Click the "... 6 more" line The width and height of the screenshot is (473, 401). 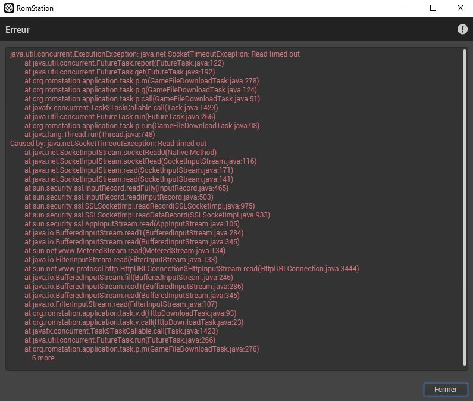(x=39, y=358)
